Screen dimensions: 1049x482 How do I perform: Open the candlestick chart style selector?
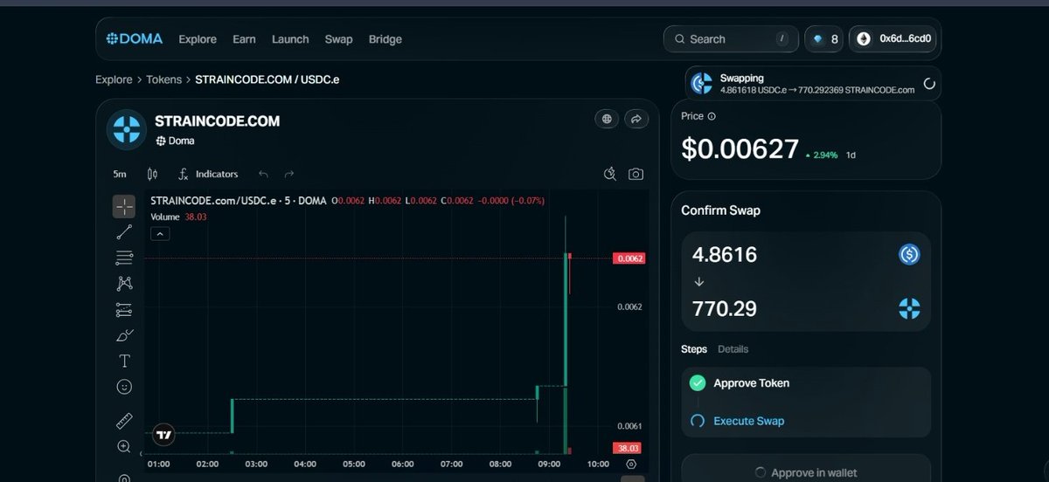point(153,174)
